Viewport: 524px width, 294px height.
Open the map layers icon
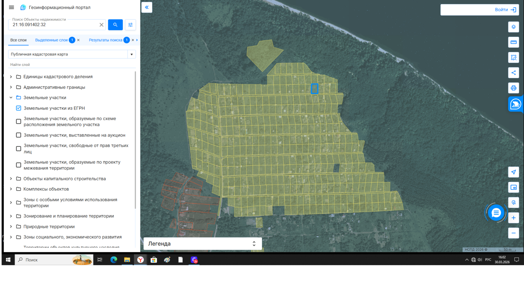513,27
